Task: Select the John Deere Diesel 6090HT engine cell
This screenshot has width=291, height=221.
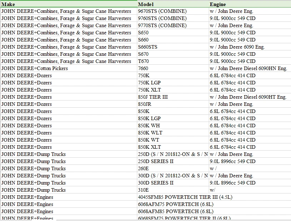Action: (249, 97)
